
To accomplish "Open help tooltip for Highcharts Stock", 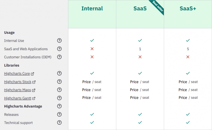I will [59, 82].
